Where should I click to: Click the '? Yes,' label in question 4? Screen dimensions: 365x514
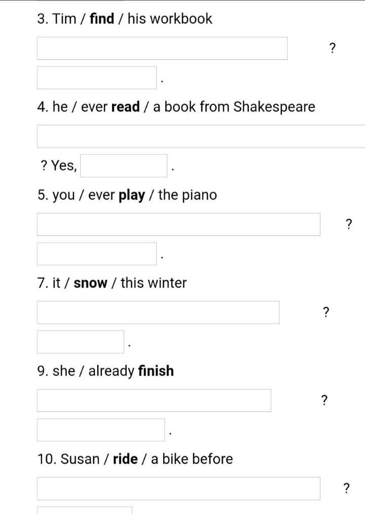tap(59, 165)
